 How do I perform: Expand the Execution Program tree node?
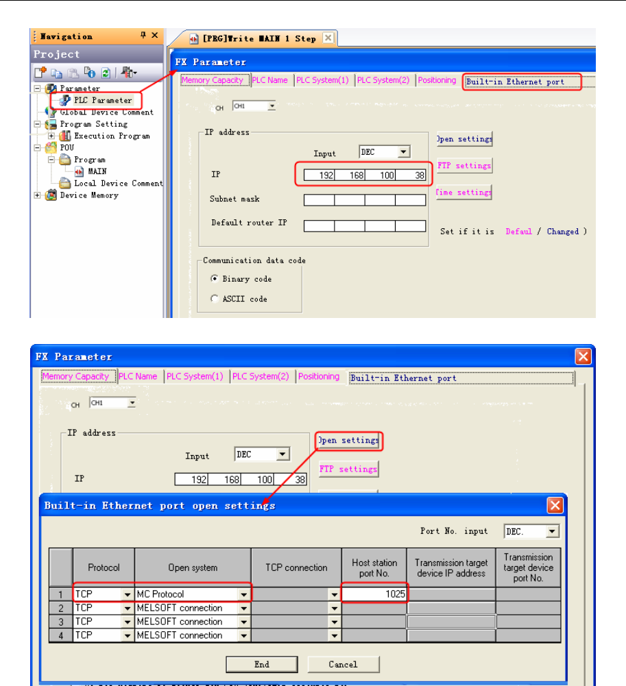pyautogui.click(x=51, y=136)
